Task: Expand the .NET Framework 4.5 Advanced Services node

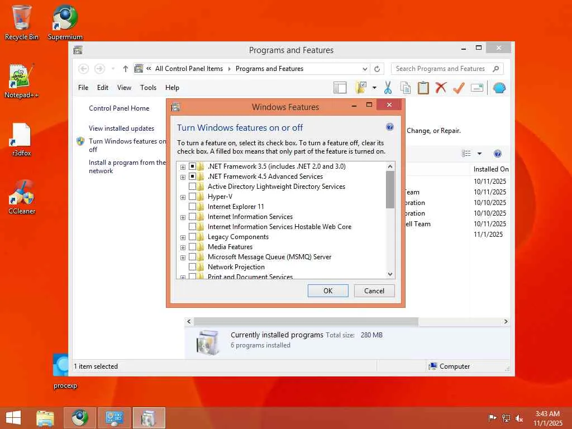Action: pyautogui.click(x=183, y=177)
